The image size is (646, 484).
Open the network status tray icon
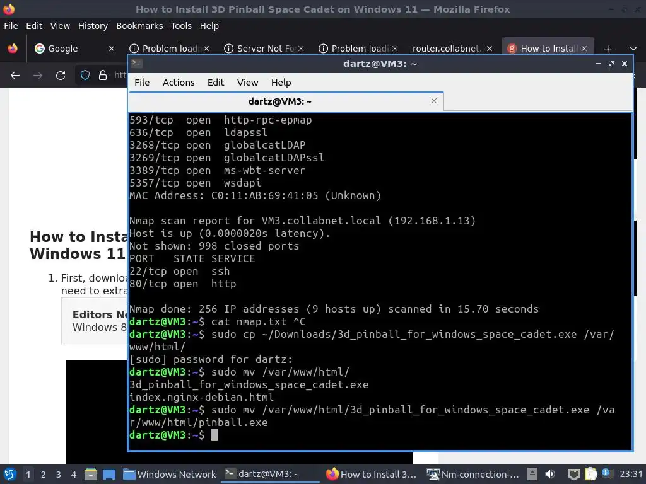[x=574, y=474]
